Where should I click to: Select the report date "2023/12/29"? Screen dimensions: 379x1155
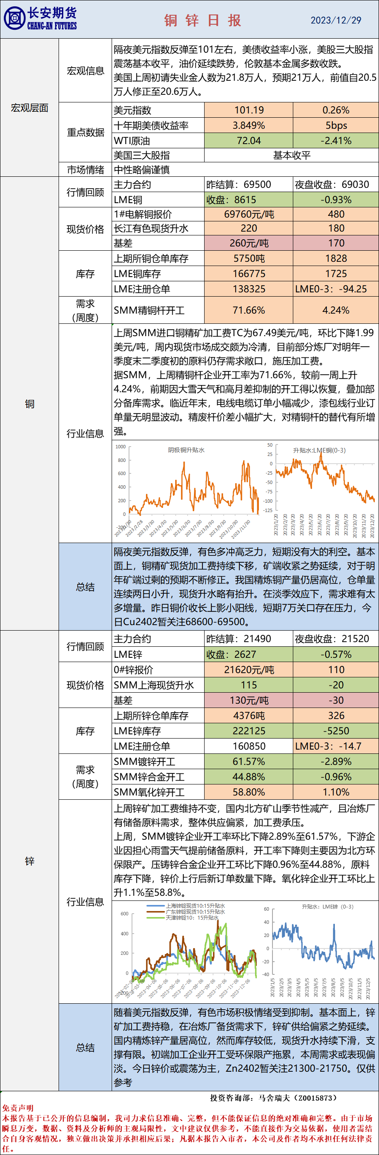click(x=336, y=20)
